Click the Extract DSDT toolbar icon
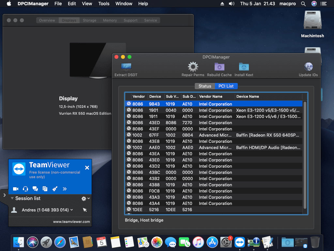334x251 pixels. coord(126,68)
